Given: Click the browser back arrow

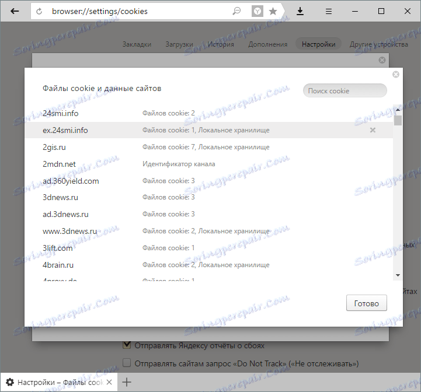Looking at the screenshot, I should click(15, 11).
